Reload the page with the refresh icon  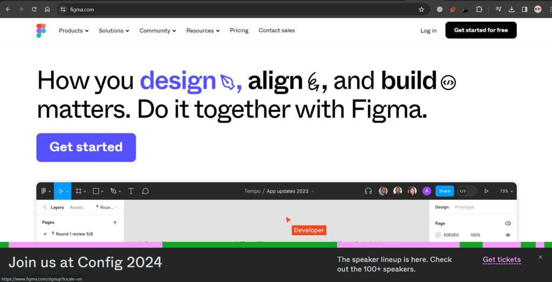(x=34, y=10)
